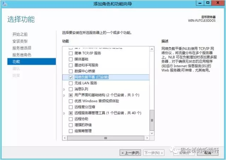Enable the 媒体基础 feature checkbox
226x160 pixels.
(71, 59)
